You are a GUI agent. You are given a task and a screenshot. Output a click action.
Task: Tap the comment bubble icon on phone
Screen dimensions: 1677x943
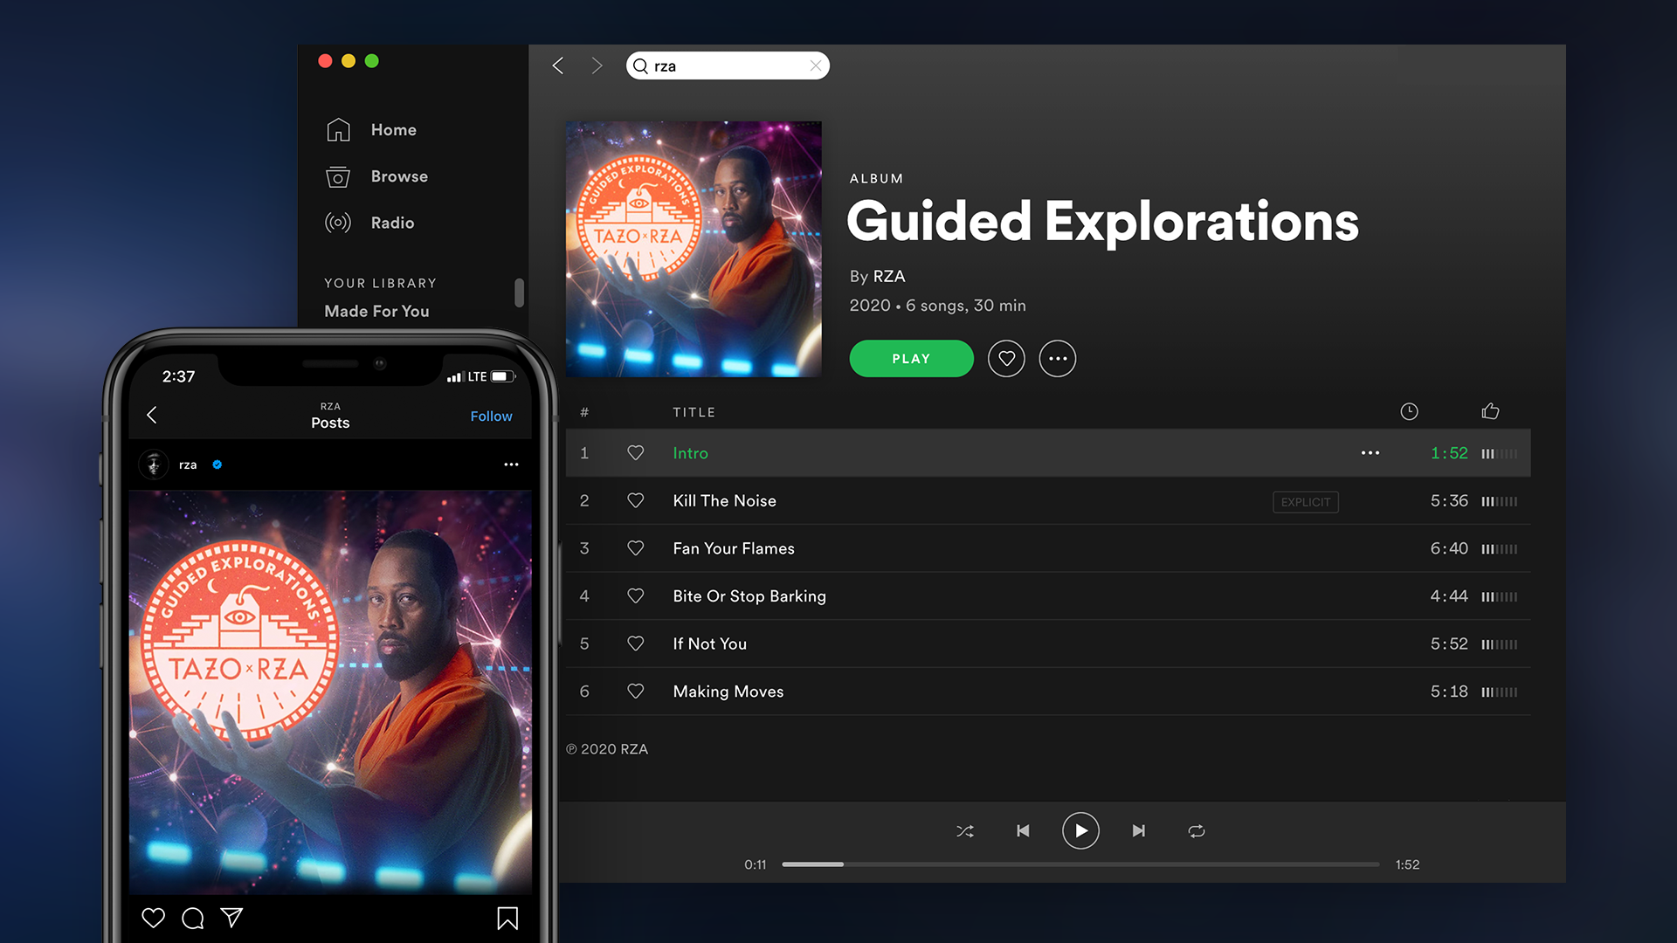193,918
